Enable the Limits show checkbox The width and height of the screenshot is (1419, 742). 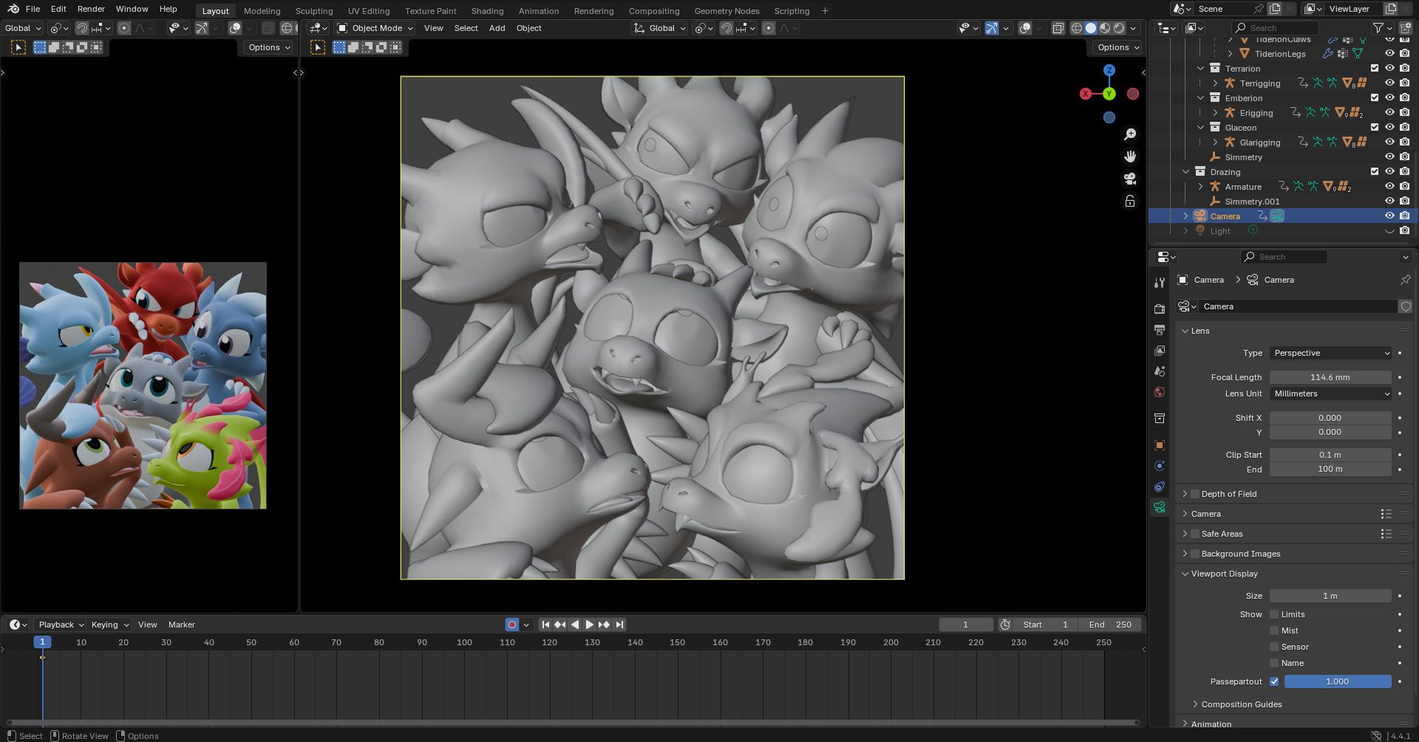(1274, 614)
